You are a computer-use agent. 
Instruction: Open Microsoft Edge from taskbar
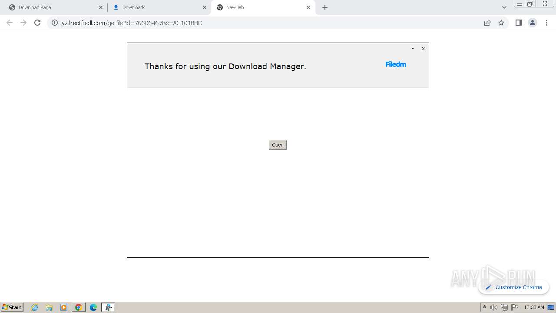point(93,307)
